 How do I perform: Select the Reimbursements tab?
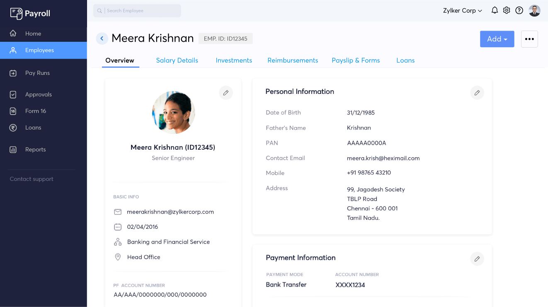[x=293, y=60]
